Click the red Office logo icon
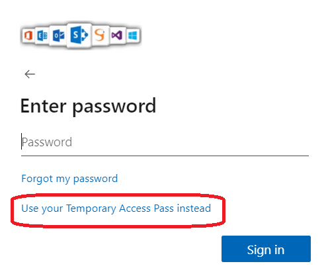The image size is (326, 274). pyautogui.click(x=28, y=35)
